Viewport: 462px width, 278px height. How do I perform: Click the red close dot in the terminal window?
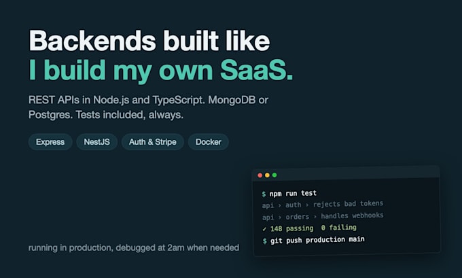[260, 175]
